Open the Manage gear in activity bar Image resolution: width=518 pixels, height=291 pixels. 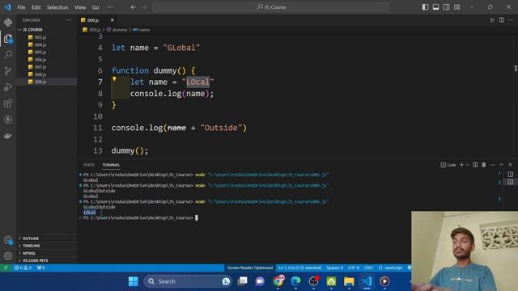click(8, 255)
